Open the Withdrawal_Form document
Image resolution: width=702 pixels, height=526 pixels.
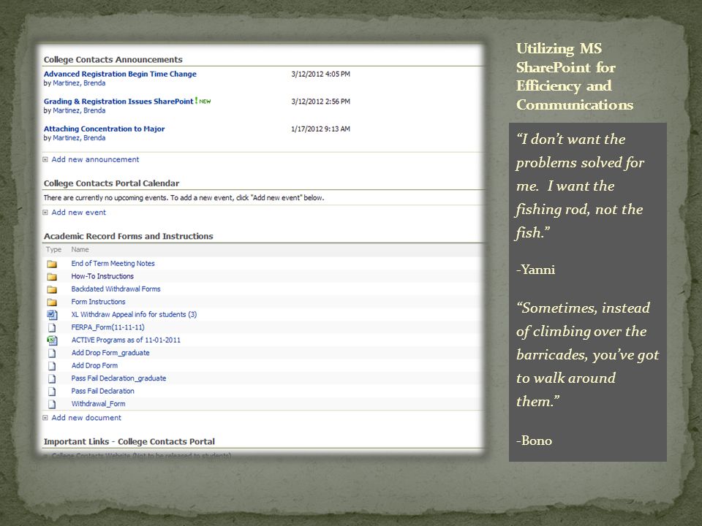click(x=99, y=404)
